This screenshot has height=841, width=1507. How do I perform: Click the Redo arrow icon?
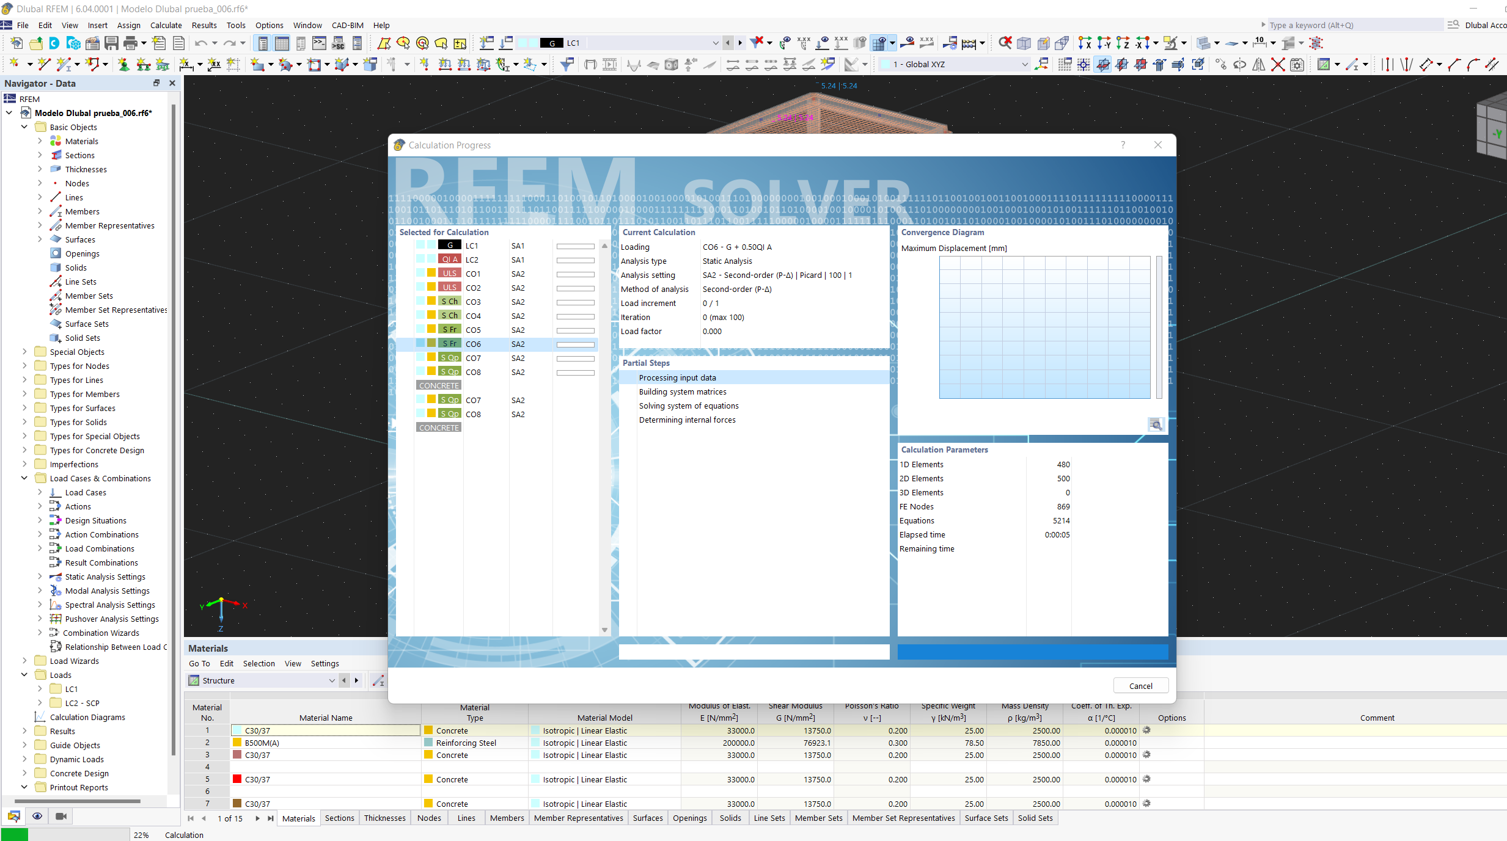pos(229,43)
